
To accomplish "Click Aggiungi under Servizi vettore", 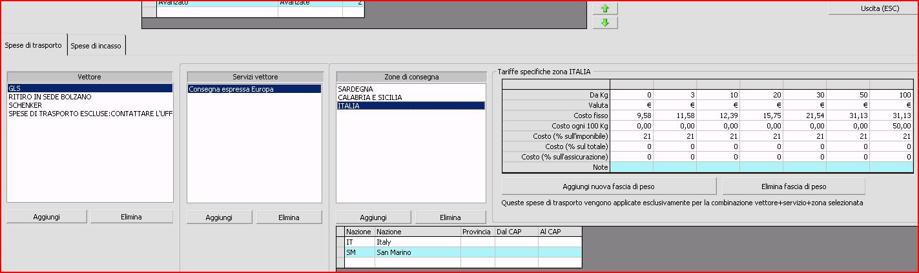I will click(x=220, y=217).
